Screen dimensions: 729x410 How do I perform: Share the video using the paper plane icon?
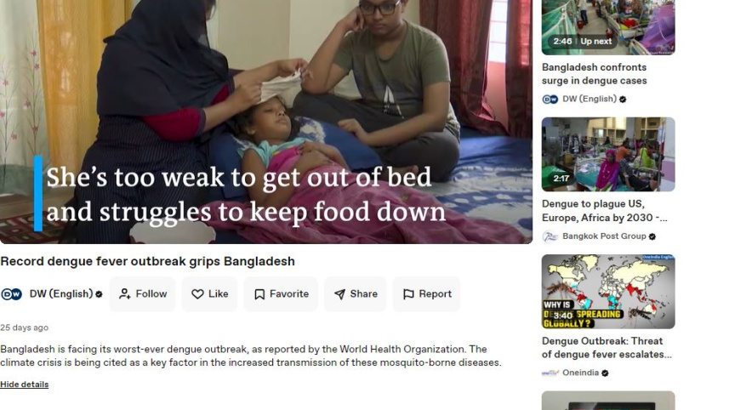click(x=356, y=293)
